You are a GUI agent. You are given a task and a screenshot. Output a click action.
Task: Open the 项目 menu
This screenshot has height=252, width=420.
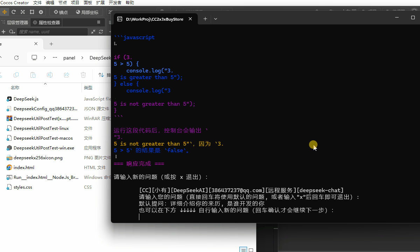coord(75,2)
